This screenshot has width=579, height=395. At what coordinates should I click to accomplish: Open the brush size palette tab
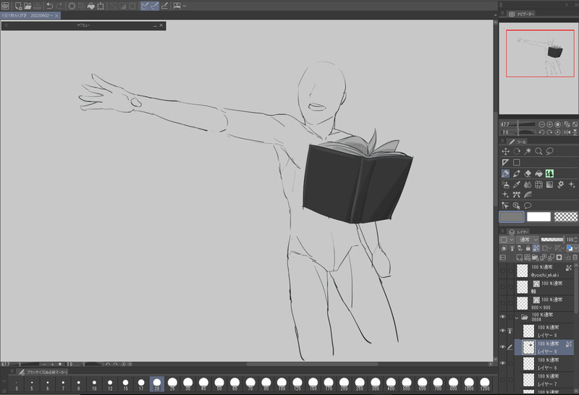tap(43, 372)
